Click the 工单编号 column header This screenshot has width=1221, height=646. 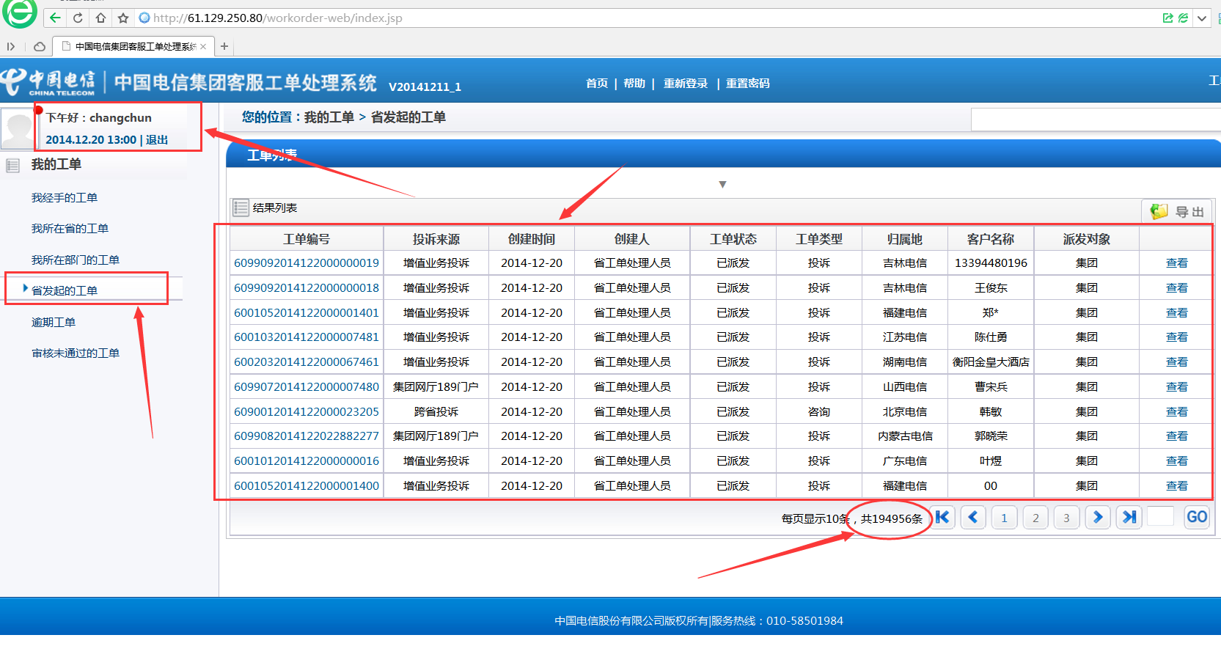tap(307, 239)
